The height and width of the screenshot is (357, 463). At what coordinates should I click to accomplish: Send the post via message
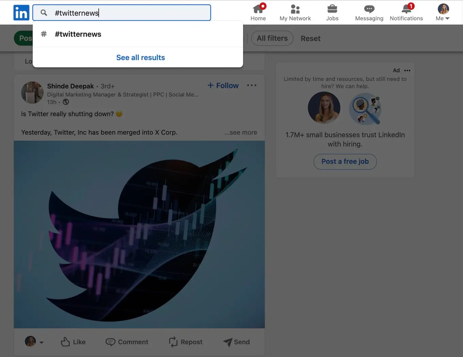click(236, 342)
